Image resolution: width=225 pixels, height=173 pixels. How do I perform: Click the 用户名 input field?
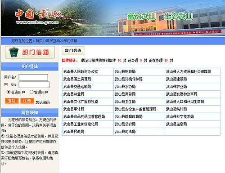(33, 77)
